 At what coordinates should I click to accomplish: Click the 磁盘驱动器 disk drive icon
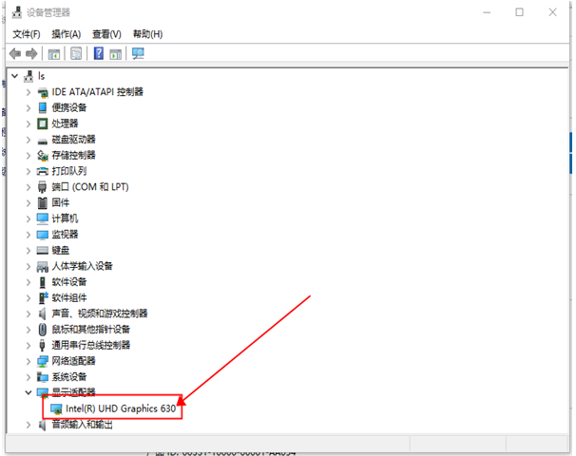click(x=43, y=141)
